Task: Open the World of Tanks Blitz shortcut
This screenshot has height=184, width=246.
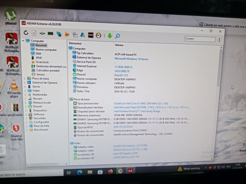Action: click(16, 132)
